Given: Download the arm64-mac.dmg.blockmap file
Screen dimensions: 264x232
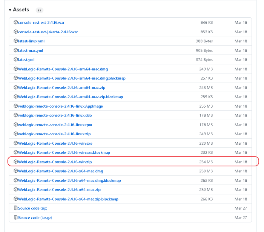Looking at the screenshot, I should (72, 78).
